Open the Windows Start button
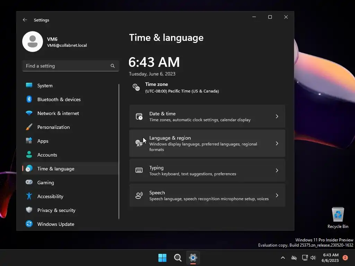The image size is (355, 266). [162, 258]
